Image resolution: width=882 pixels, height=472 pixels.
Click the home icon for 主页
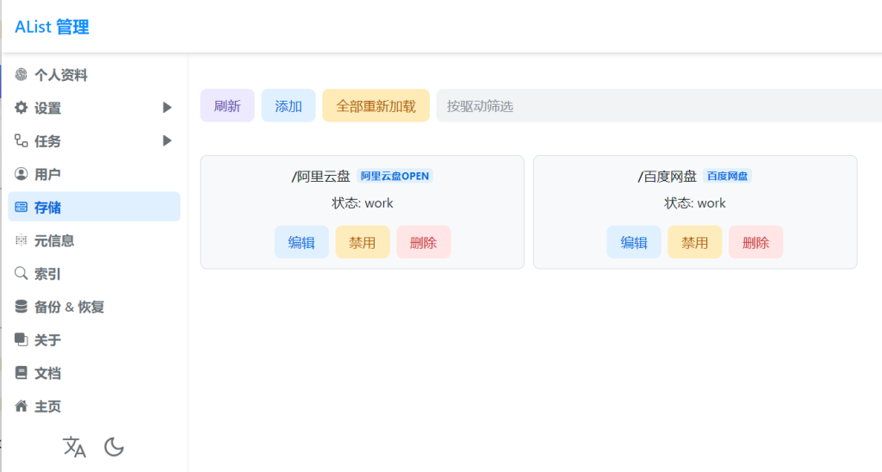click(x=22, y=406)
